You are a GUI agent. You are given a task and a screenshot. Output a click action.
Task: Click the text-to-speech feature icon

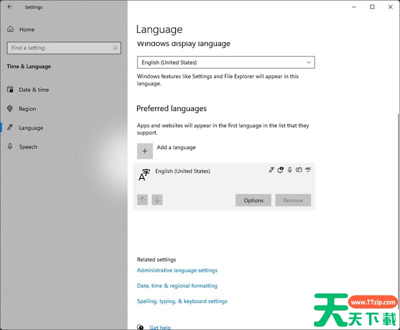point(280,170)
